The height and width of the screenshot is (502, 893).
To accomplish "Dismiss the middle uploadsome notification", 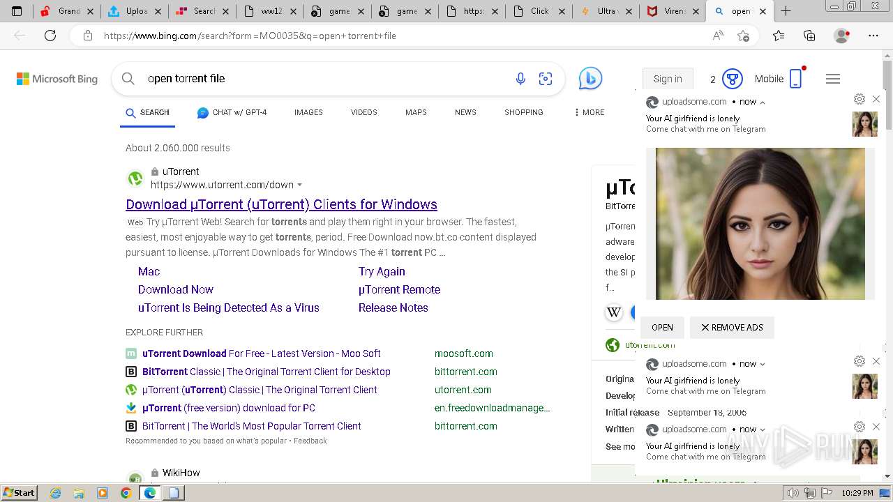I will click(x=876, y=361).
